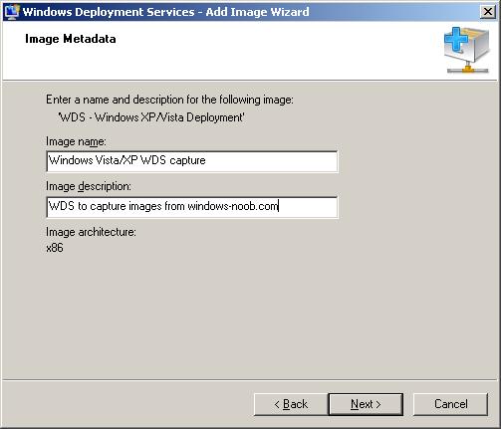The image size is (501, 429).
Task: Cancel the Add Image wizard
Action: pyautogui.click(x=450, y=404)
